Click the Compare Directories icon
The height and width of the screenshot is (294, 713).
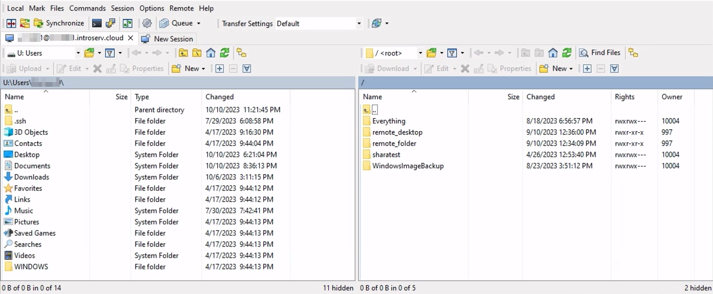[x=11, y=24]
